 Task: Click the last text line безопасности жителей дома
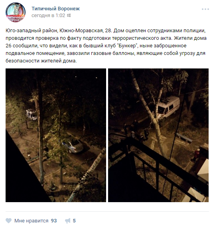tap(41, 61)
